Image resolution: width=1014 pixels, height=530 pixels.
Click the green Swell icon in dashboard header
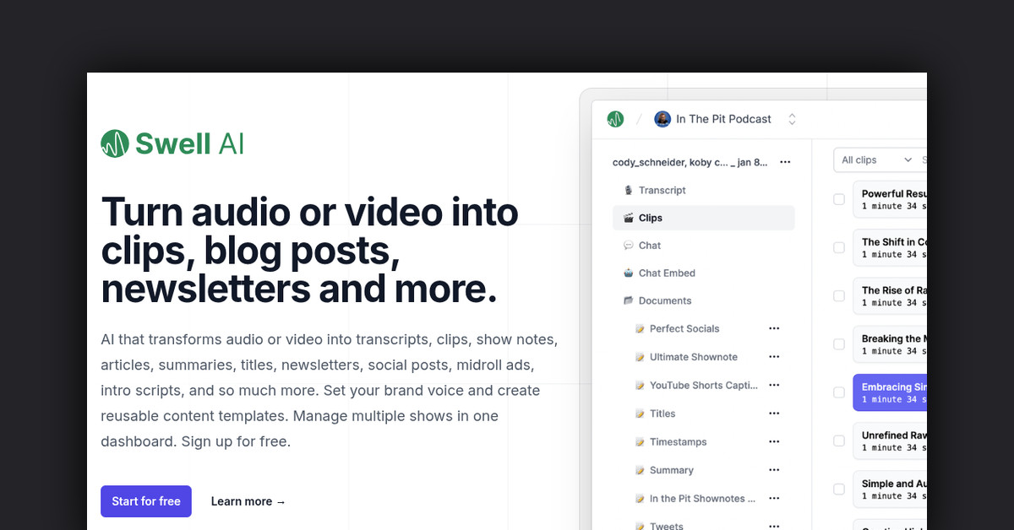(x=615, y=119)
